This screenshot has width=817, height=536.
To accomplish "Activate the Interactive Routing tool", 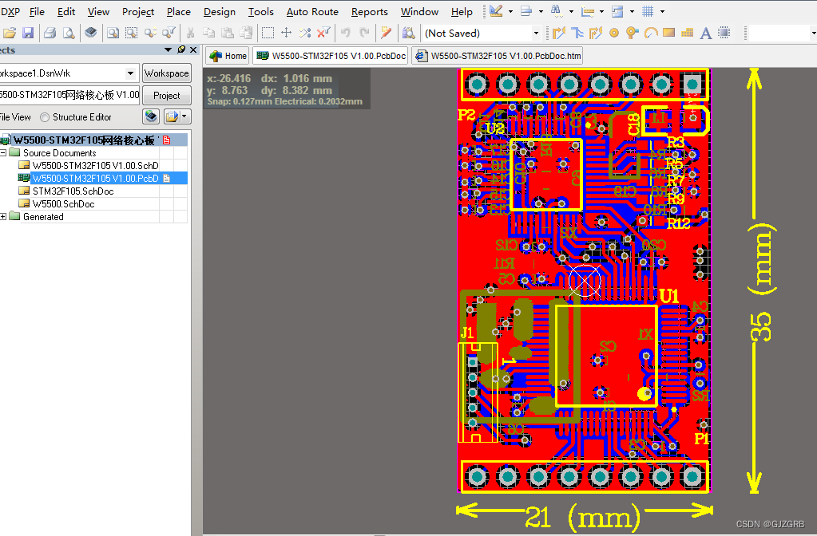I will coord(559,33).
